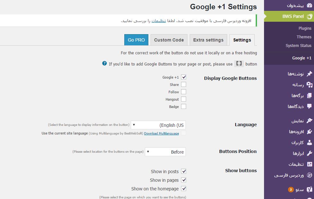Open the Language dropdown (English US)

158,125
